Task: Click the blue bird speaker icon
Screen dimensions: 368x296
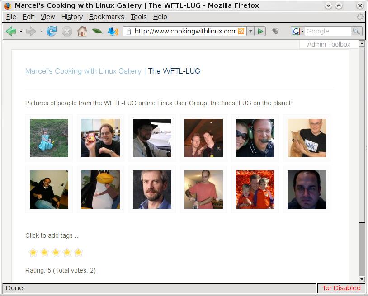Action: click(113, 31)
